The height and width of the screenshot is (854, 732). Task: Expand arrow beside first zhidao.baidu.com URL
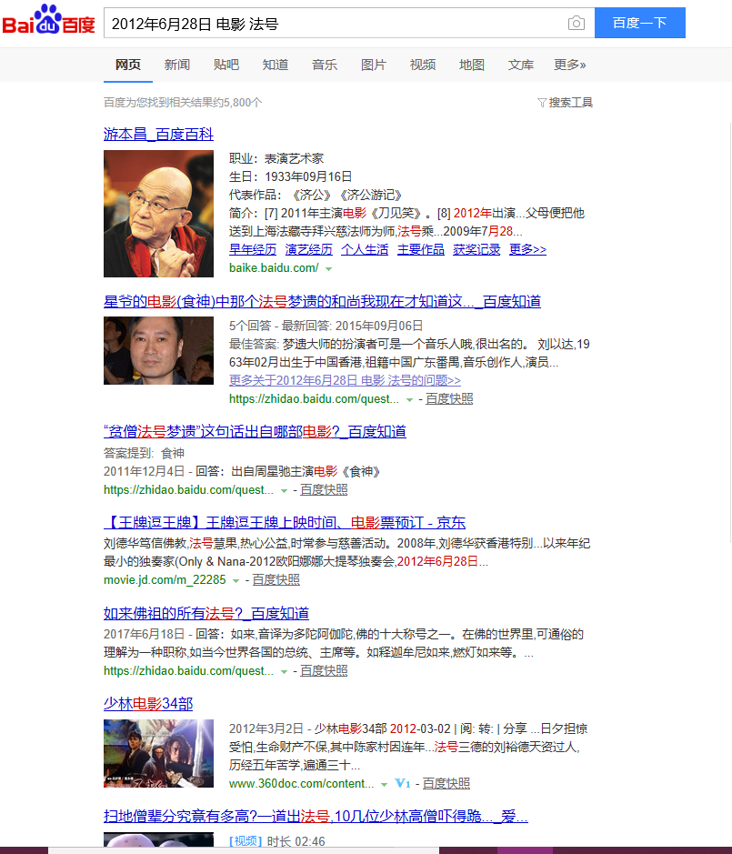point(409,400)
